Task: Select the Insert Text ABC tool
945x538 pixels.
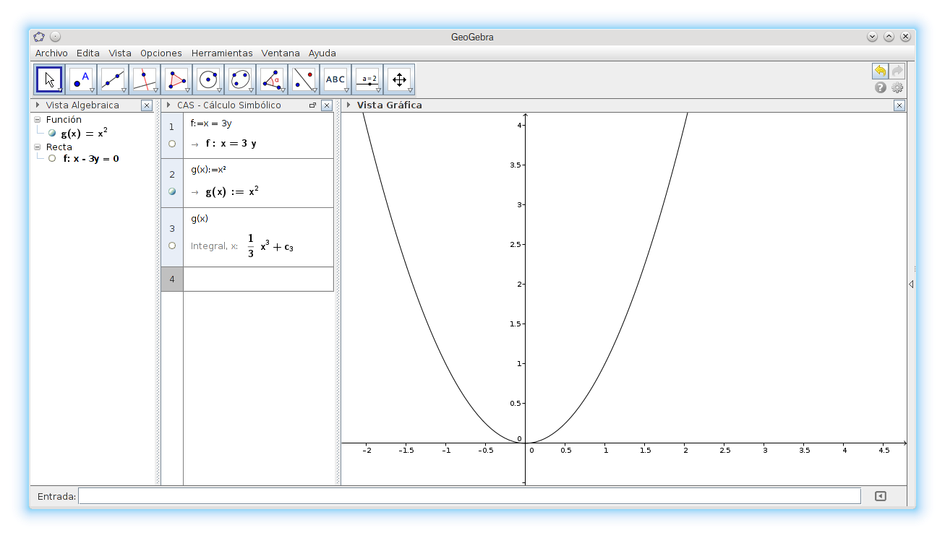Action: [x=335, y=79]
